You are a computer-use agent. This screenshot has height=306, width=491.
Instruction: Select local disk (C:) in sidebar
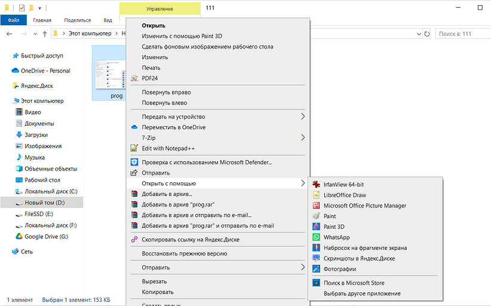click(51, 191)
